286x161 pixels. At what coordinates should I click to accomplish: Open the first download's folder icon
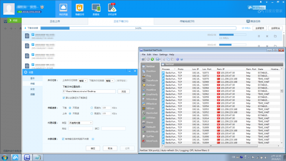pos(275,36)
